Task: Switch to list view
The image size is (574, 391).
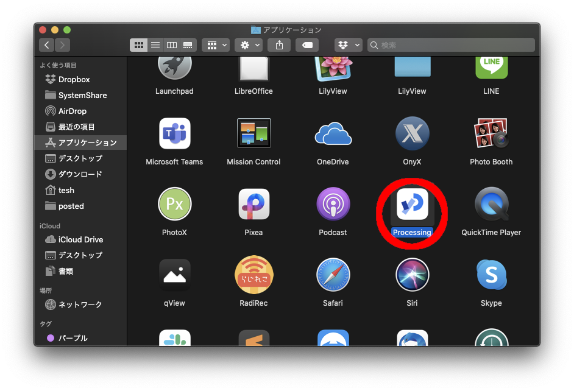Action: pyautogui.click(x=155, y=45)
